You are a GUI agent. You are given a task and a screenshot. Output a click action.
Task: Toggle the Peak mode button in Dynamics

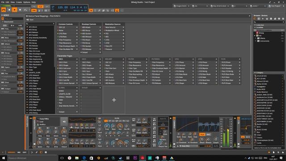point(202,135)
